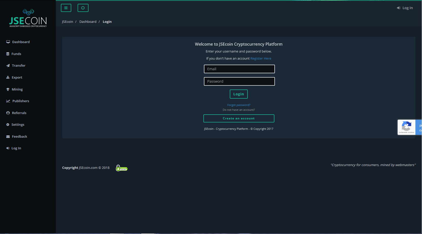Click the Dashboard monitor icon in sidebar
The height and width of the screenshot is (234, 422).
click(x=8, y=42)
